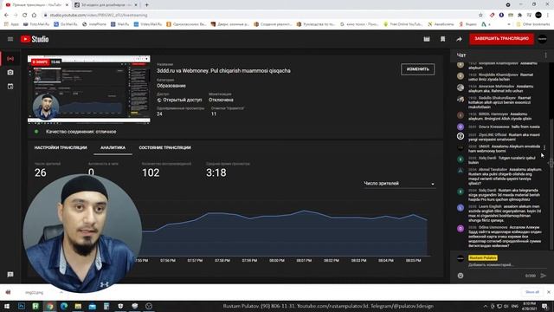Click the Открытый доступ visibility text

pyautogui.click(x=183, y=101)
